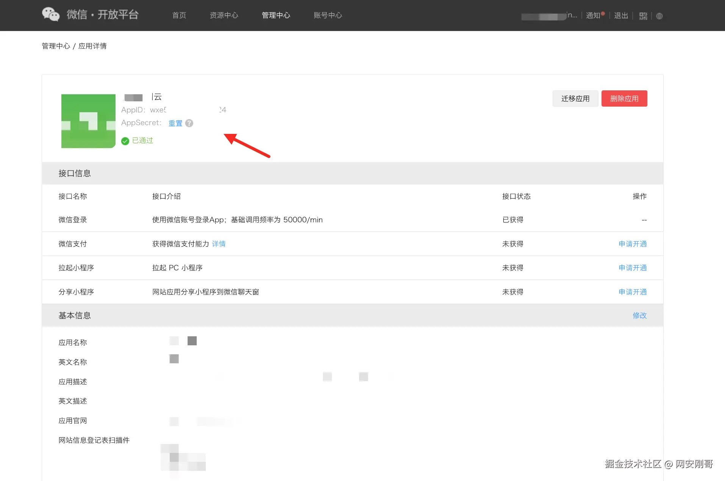Viewport: 725px width, 481px height.
Task: Open 通知 notifications in the header
Action: pos(593,16)
